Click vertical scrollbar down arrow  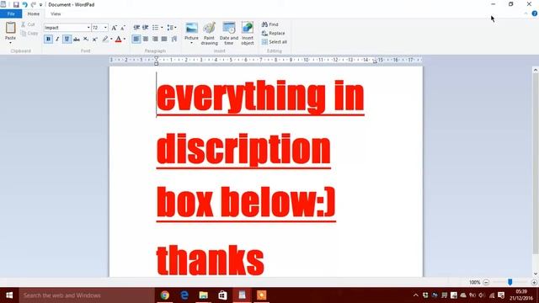pos(536,274)
